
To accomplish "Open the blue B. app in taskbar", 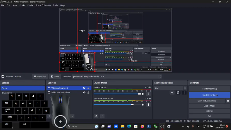I will [x=149, y=126].
